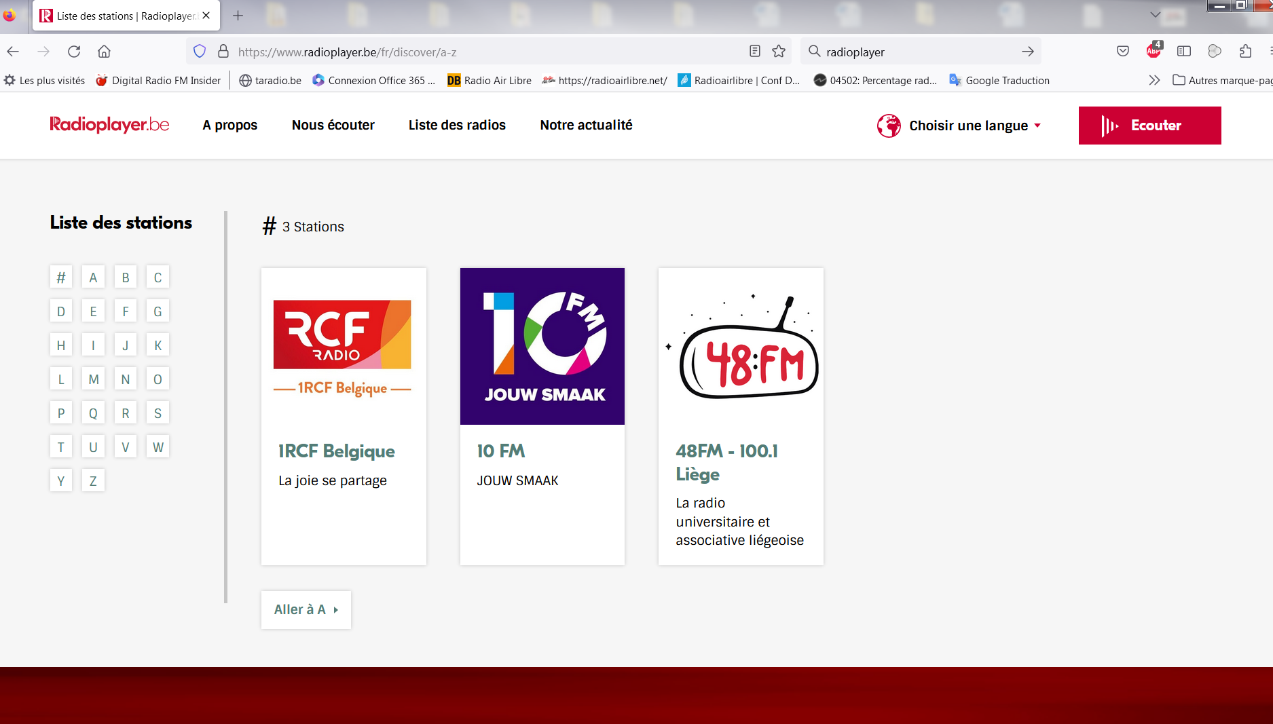The width and height of the screenshot is (1273, 724).
Task: Open the radioairlibre.net bookmark
Action: (x=605, y=80)
